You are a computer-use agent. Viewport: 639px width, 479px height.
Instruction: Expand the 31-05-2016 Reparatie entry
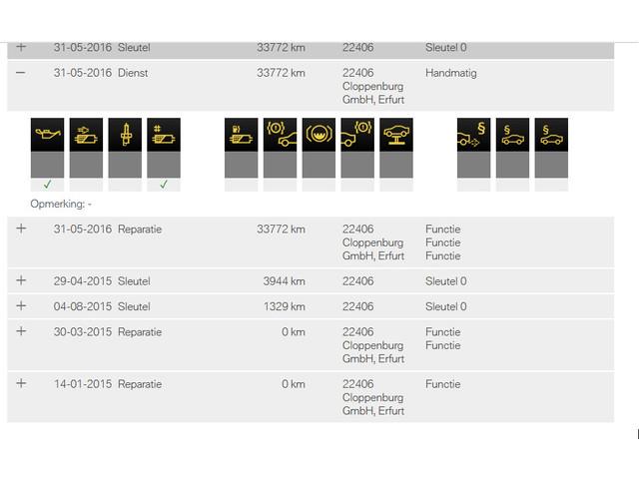coord(21,229)
